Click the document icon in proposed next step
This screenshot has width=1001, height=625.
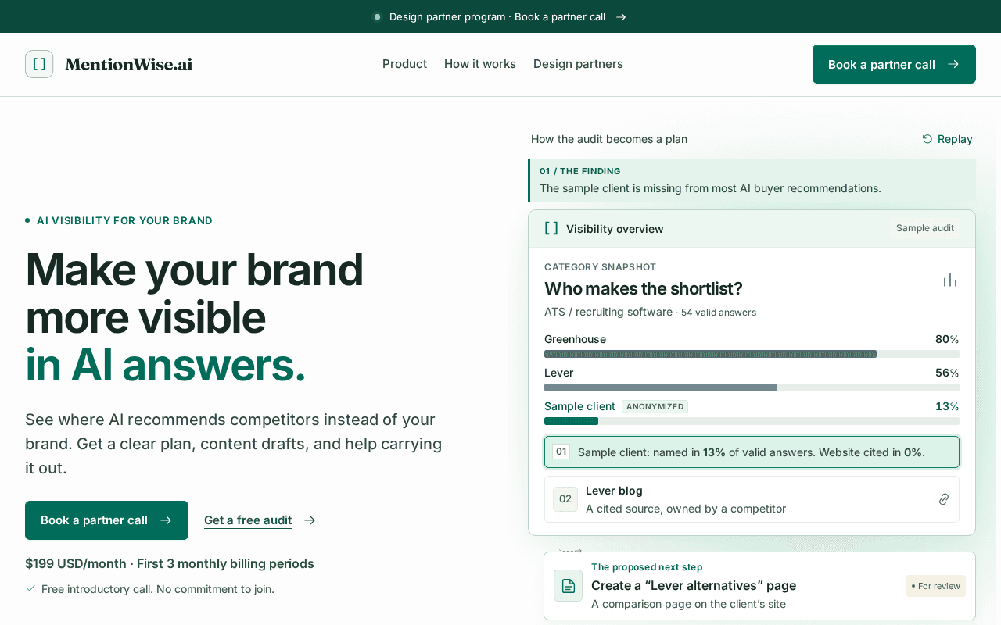pyautogui.click(x=569, y=585)
